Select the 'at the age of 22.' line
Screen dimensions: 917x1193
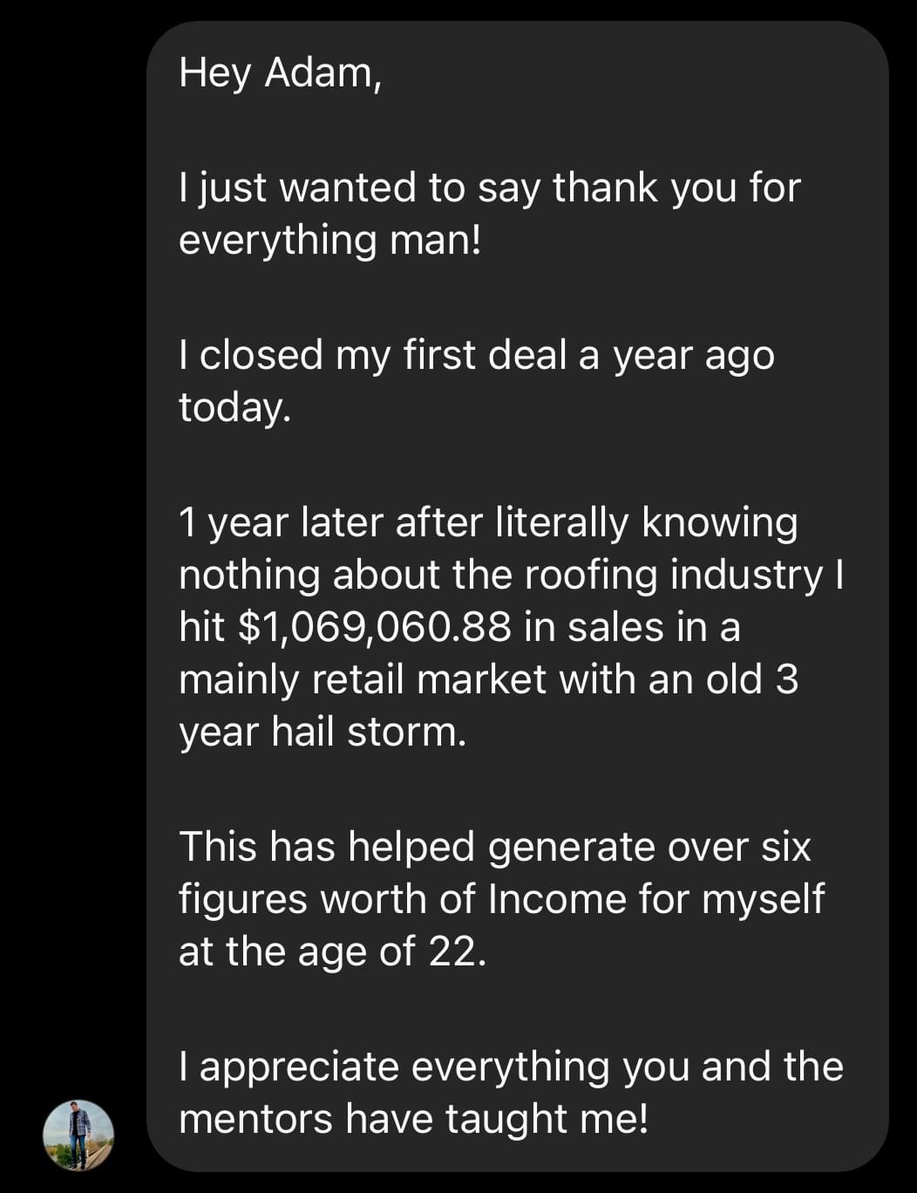click(x=331, y=951)
